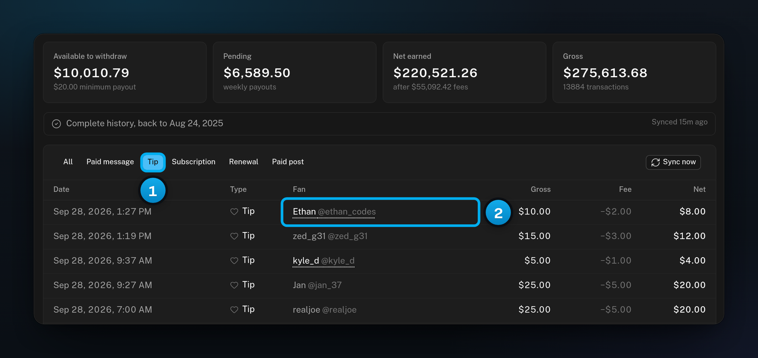Viewport: 758px width, 358px height.
Task: Click the $10.00 gross value
Action: click(534, 212)
